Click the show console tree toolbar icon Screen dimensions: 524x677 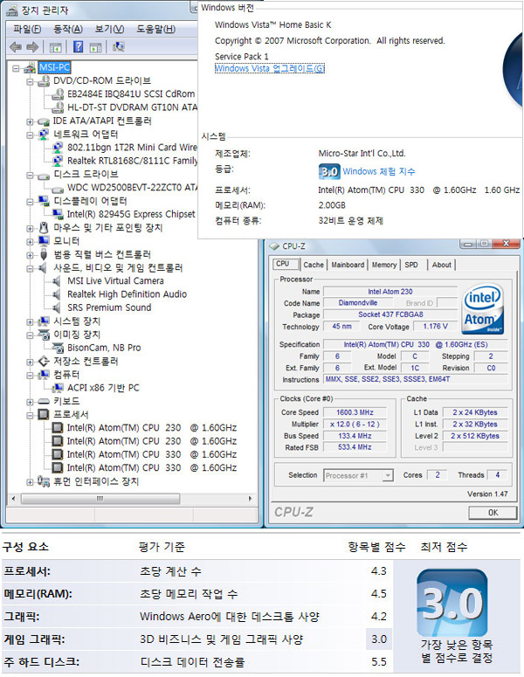pyautogui.click(x=56, y=47)
